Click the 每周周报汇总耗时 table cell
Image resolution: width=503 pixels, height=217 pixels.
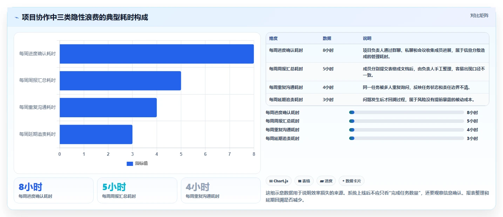(286, 69)
